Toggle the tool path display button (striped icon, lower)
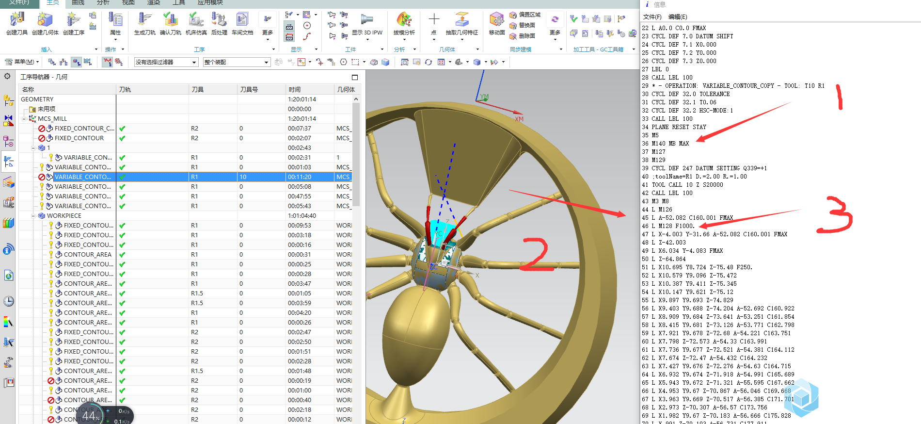921x424 pixels. click(289, 37)
